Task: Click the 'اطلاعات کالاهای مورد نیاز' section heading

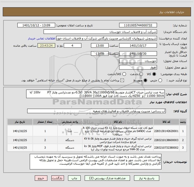Action: point(168,102)
